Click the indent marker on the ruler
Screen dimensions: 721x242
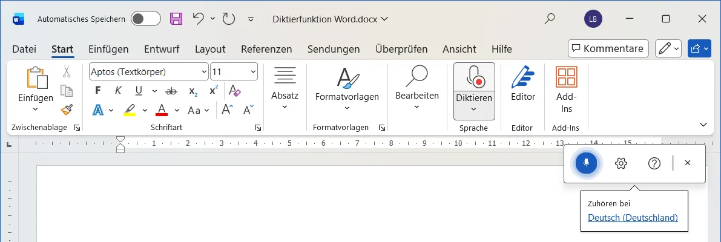pos(120,144)
